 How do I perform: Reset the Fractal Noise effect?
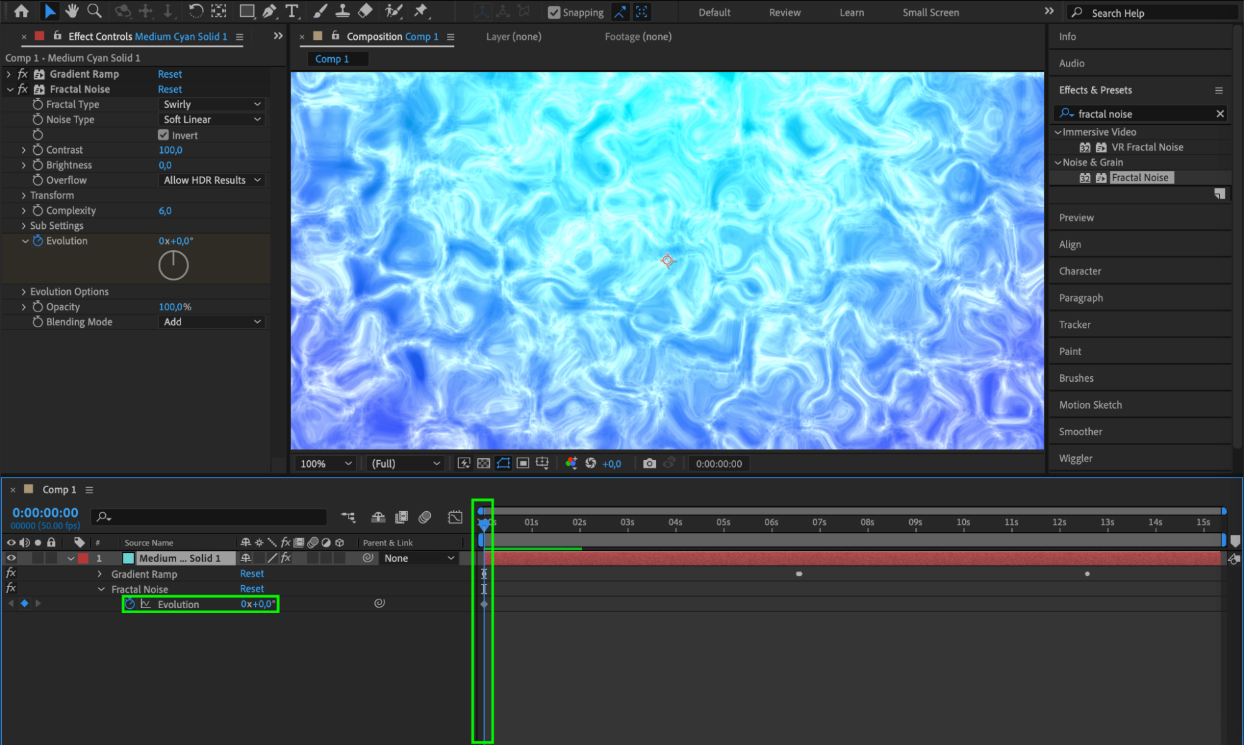point(170,89)
